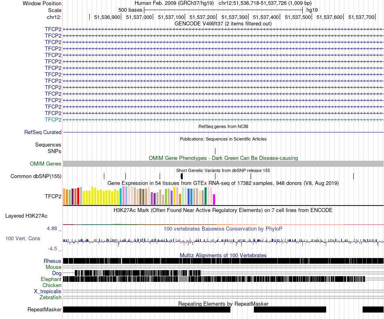Image resolution: width=384 pixels, height=319 pixels.
Task: Click the longest RepeatMasker black block
Action: point(147,309)
